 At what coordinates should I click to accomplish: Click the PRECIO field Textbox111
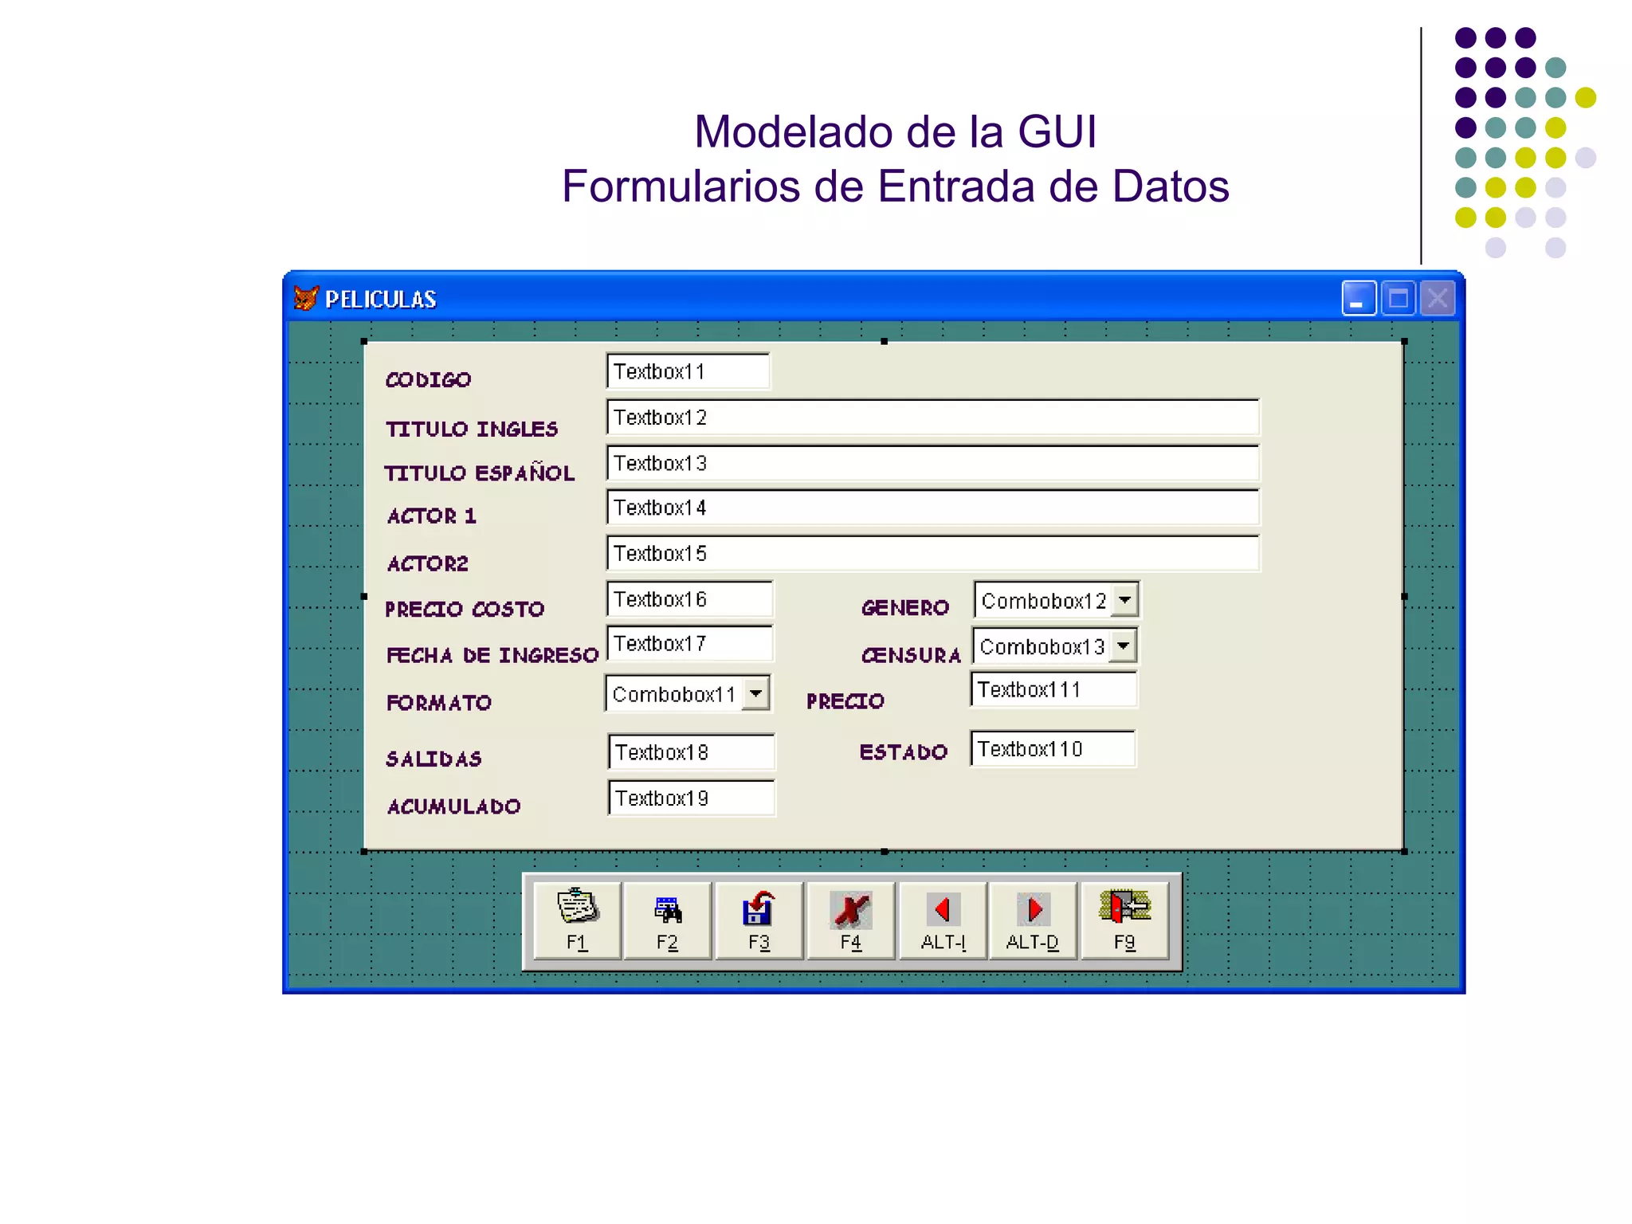pyautogui.click(x=1053, y=689)
